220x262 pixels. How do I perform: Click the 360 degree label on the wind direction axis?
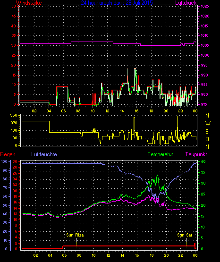tap(14, 116)
